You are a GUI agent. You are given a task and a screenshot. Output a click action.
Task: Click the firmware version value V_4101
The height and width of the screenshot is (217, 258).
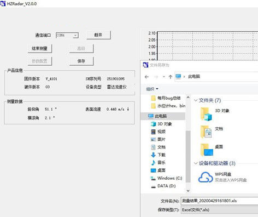[51, 79]
